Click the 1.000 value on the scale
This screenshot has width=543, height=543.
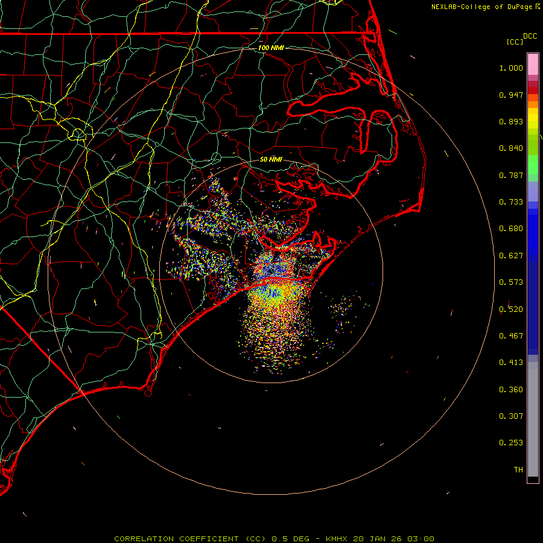click(x=511, y=68)
